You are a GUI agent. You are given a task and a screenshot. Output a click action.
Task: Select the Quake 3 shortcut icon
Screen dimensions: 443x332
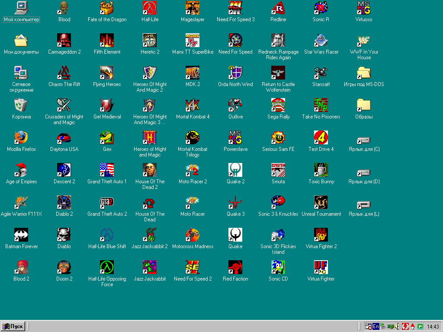[235, 203]
